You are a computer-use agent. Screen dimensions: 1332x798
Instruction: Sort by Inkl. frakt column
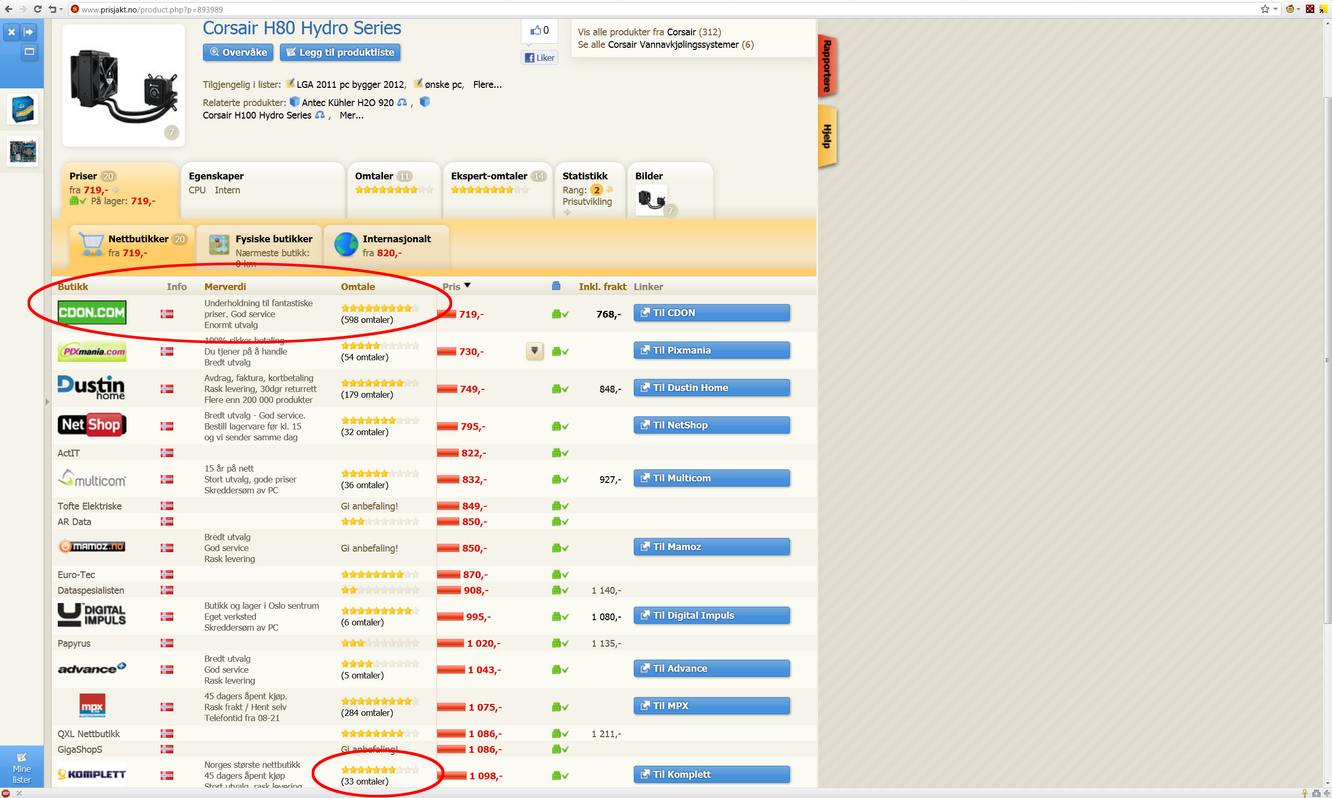[x=602, y=286]
